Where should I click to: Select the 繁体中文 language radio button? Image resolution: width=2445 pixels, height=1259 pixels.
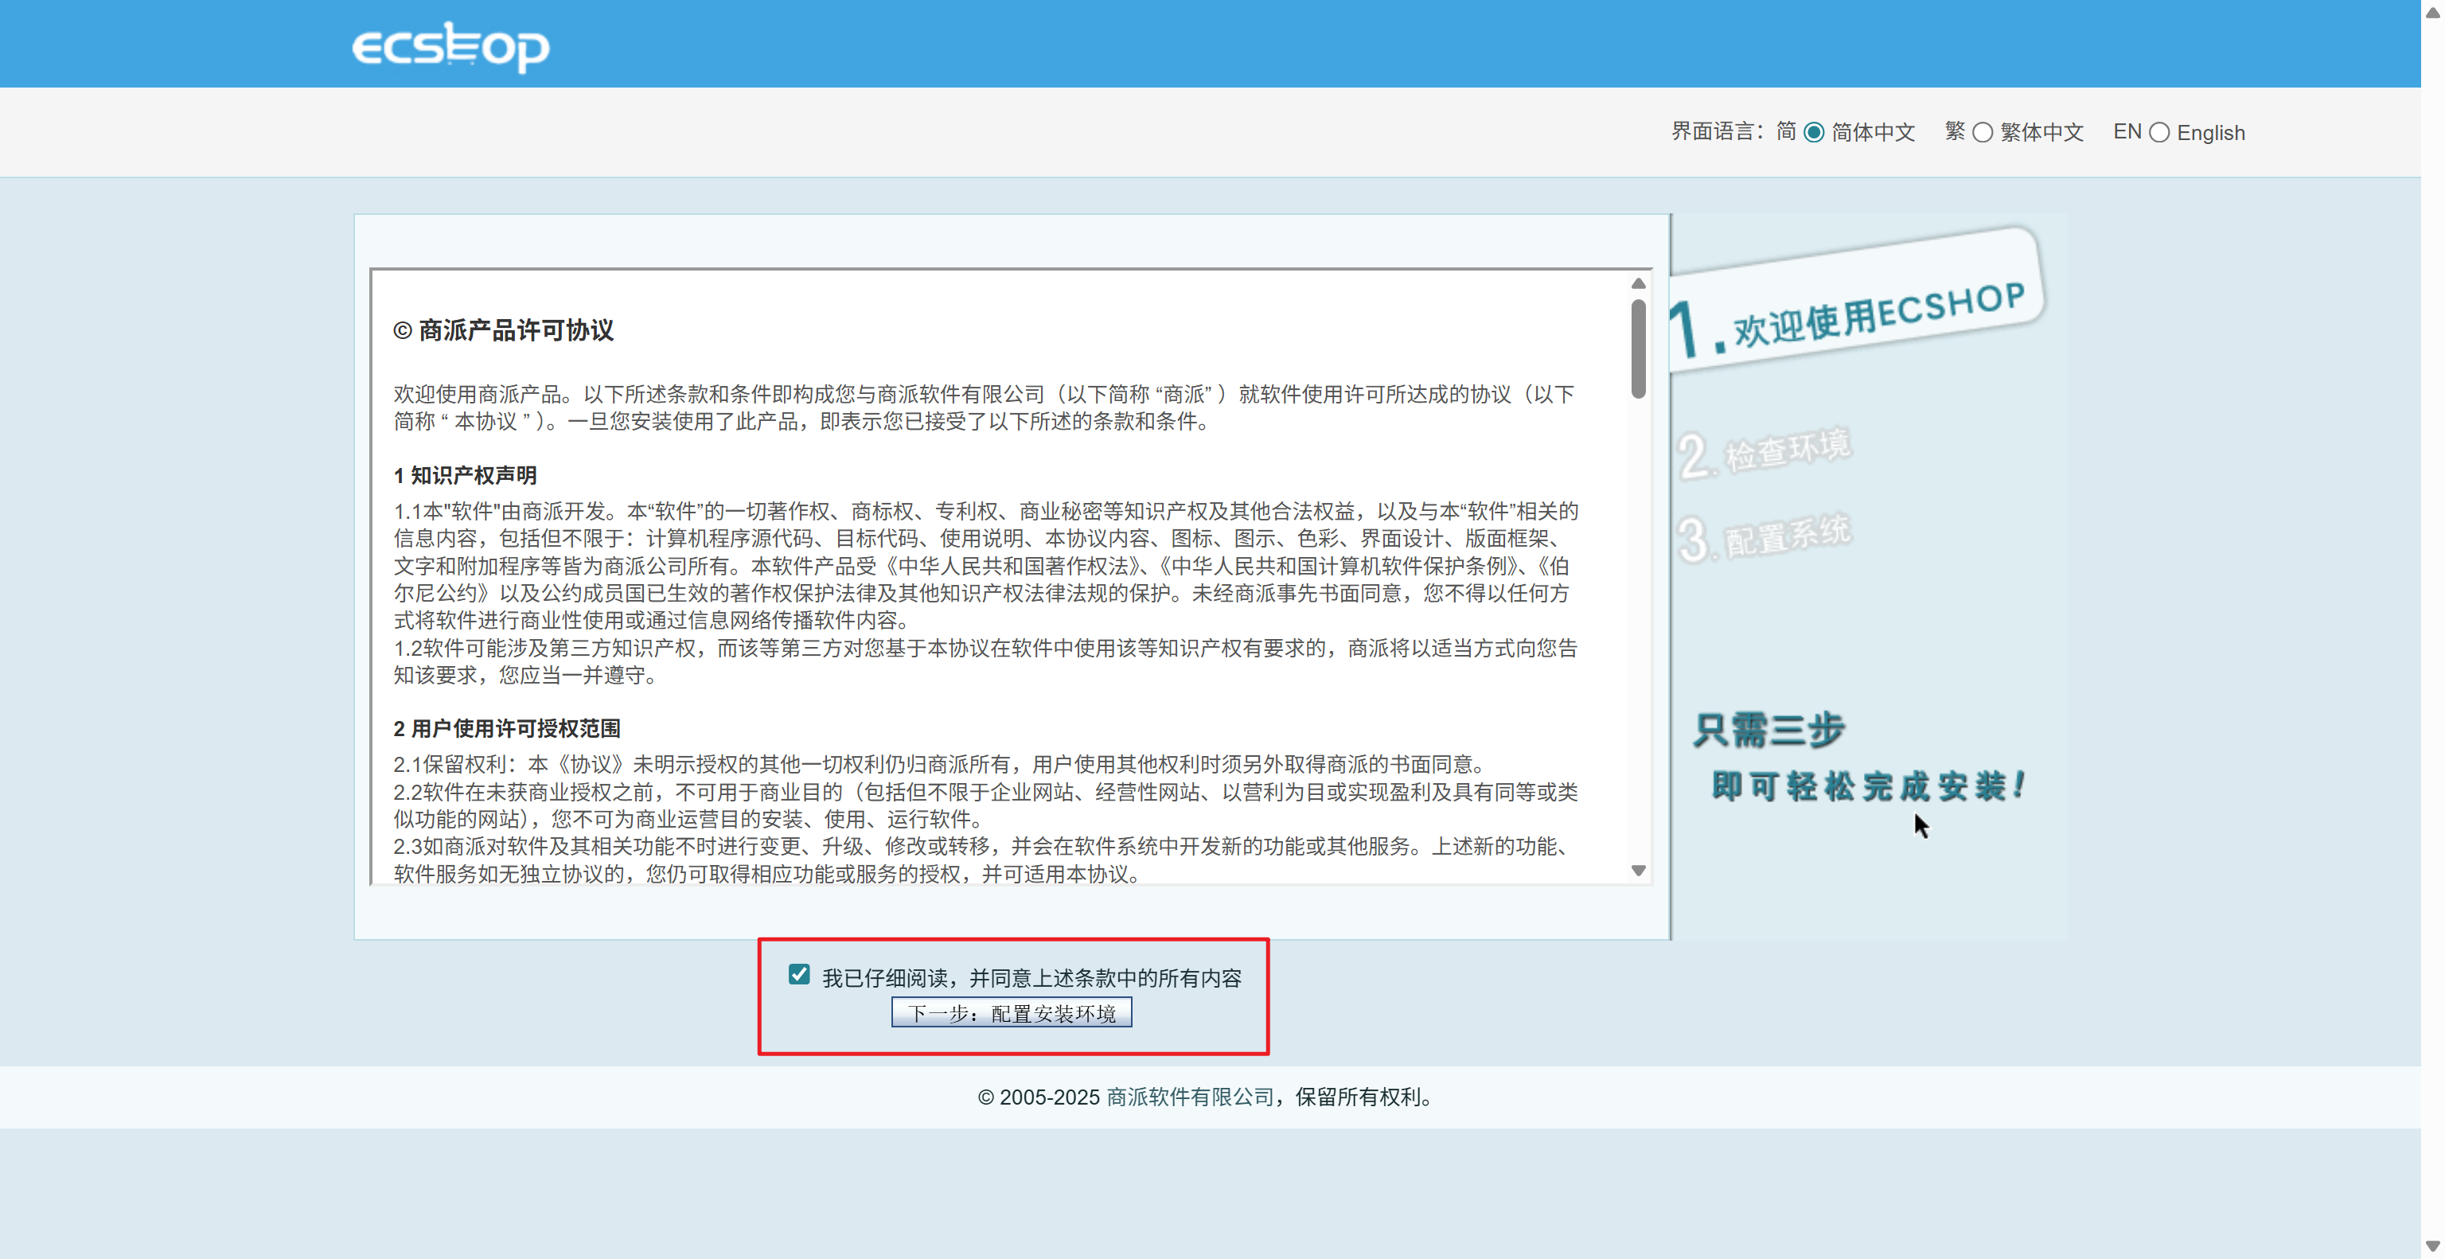click(1983, 133)
